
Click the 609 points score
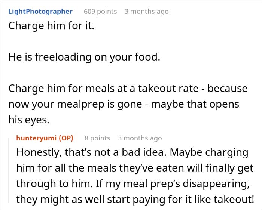tap(100, 11)
